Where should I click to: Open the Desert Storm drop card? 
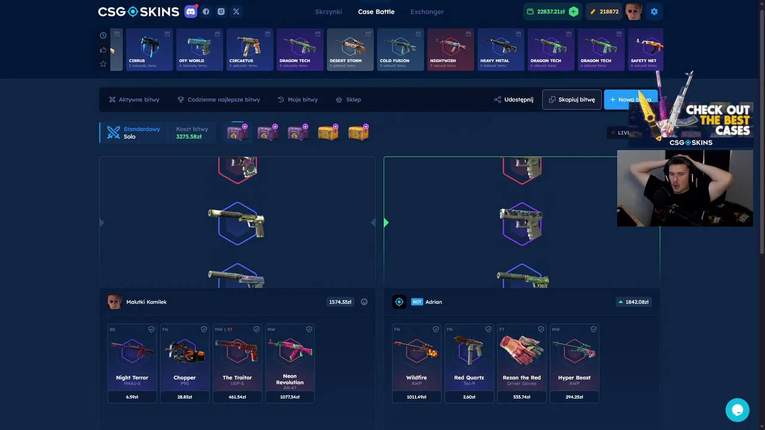350,50
